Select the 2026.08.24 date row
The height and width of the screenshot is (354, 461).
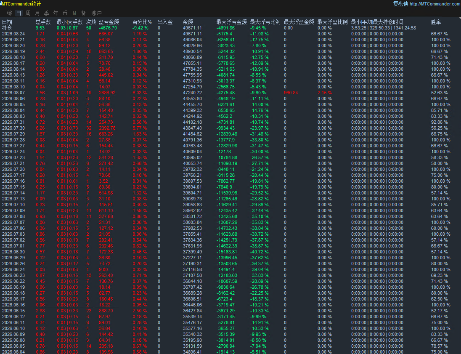(x=13, y=34)
